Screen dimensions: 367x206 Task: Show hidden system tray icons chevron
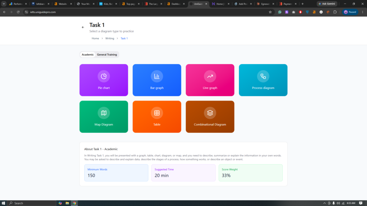coord(324,203)
